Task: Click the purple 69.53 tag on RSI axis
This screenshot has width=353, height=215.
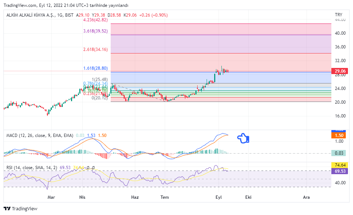Action: pos(340,171)
